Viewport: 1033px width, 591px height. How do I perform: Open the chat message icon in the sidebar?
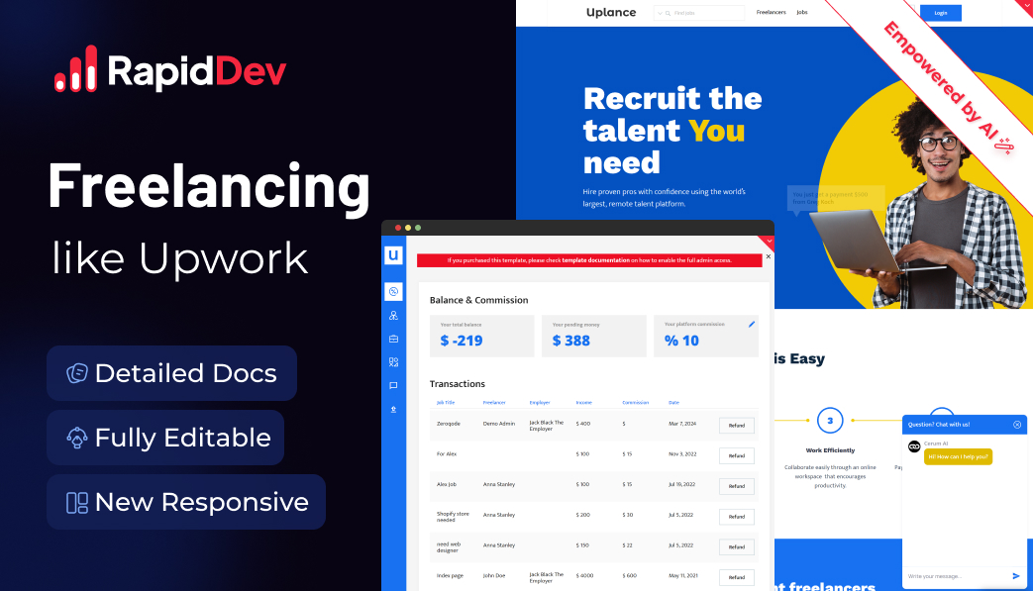pyautogui.click(x=393, y=386)
